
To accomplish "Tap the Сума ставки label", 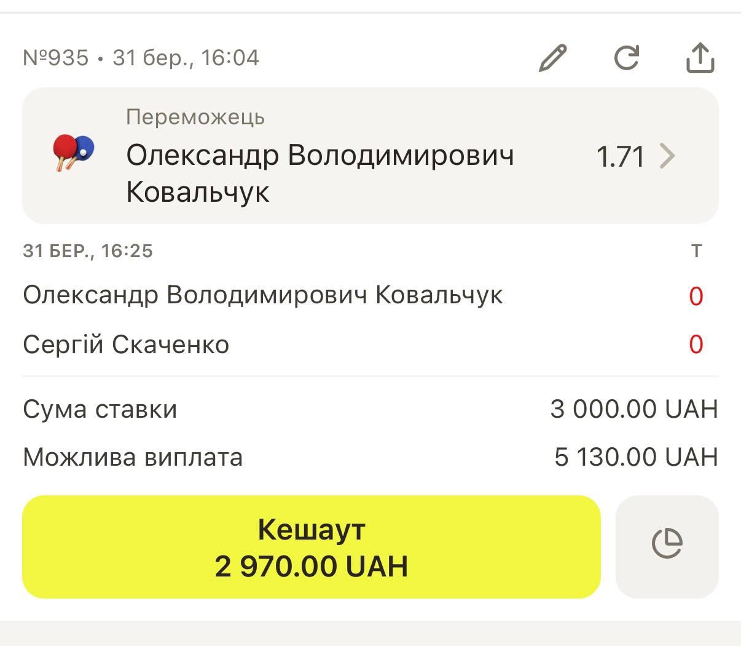I will [100, 409].
